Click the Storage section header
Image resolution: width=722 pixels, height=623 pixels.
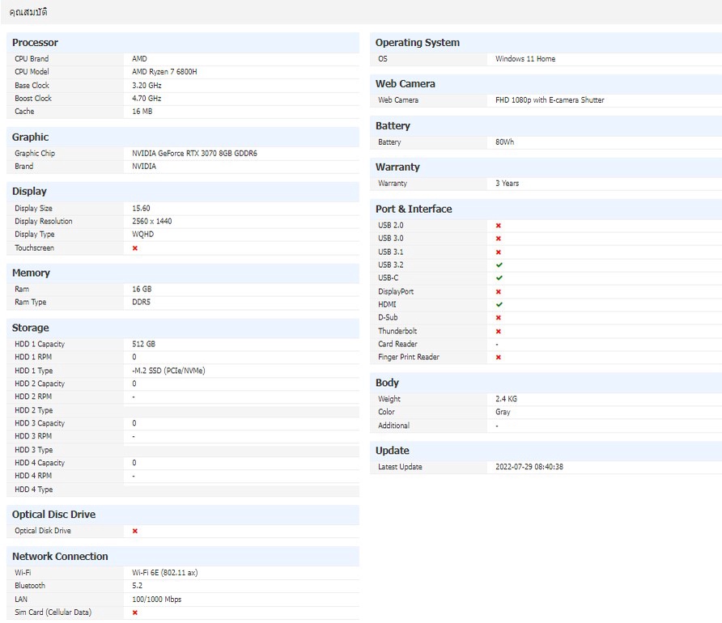tap(30, 328)
